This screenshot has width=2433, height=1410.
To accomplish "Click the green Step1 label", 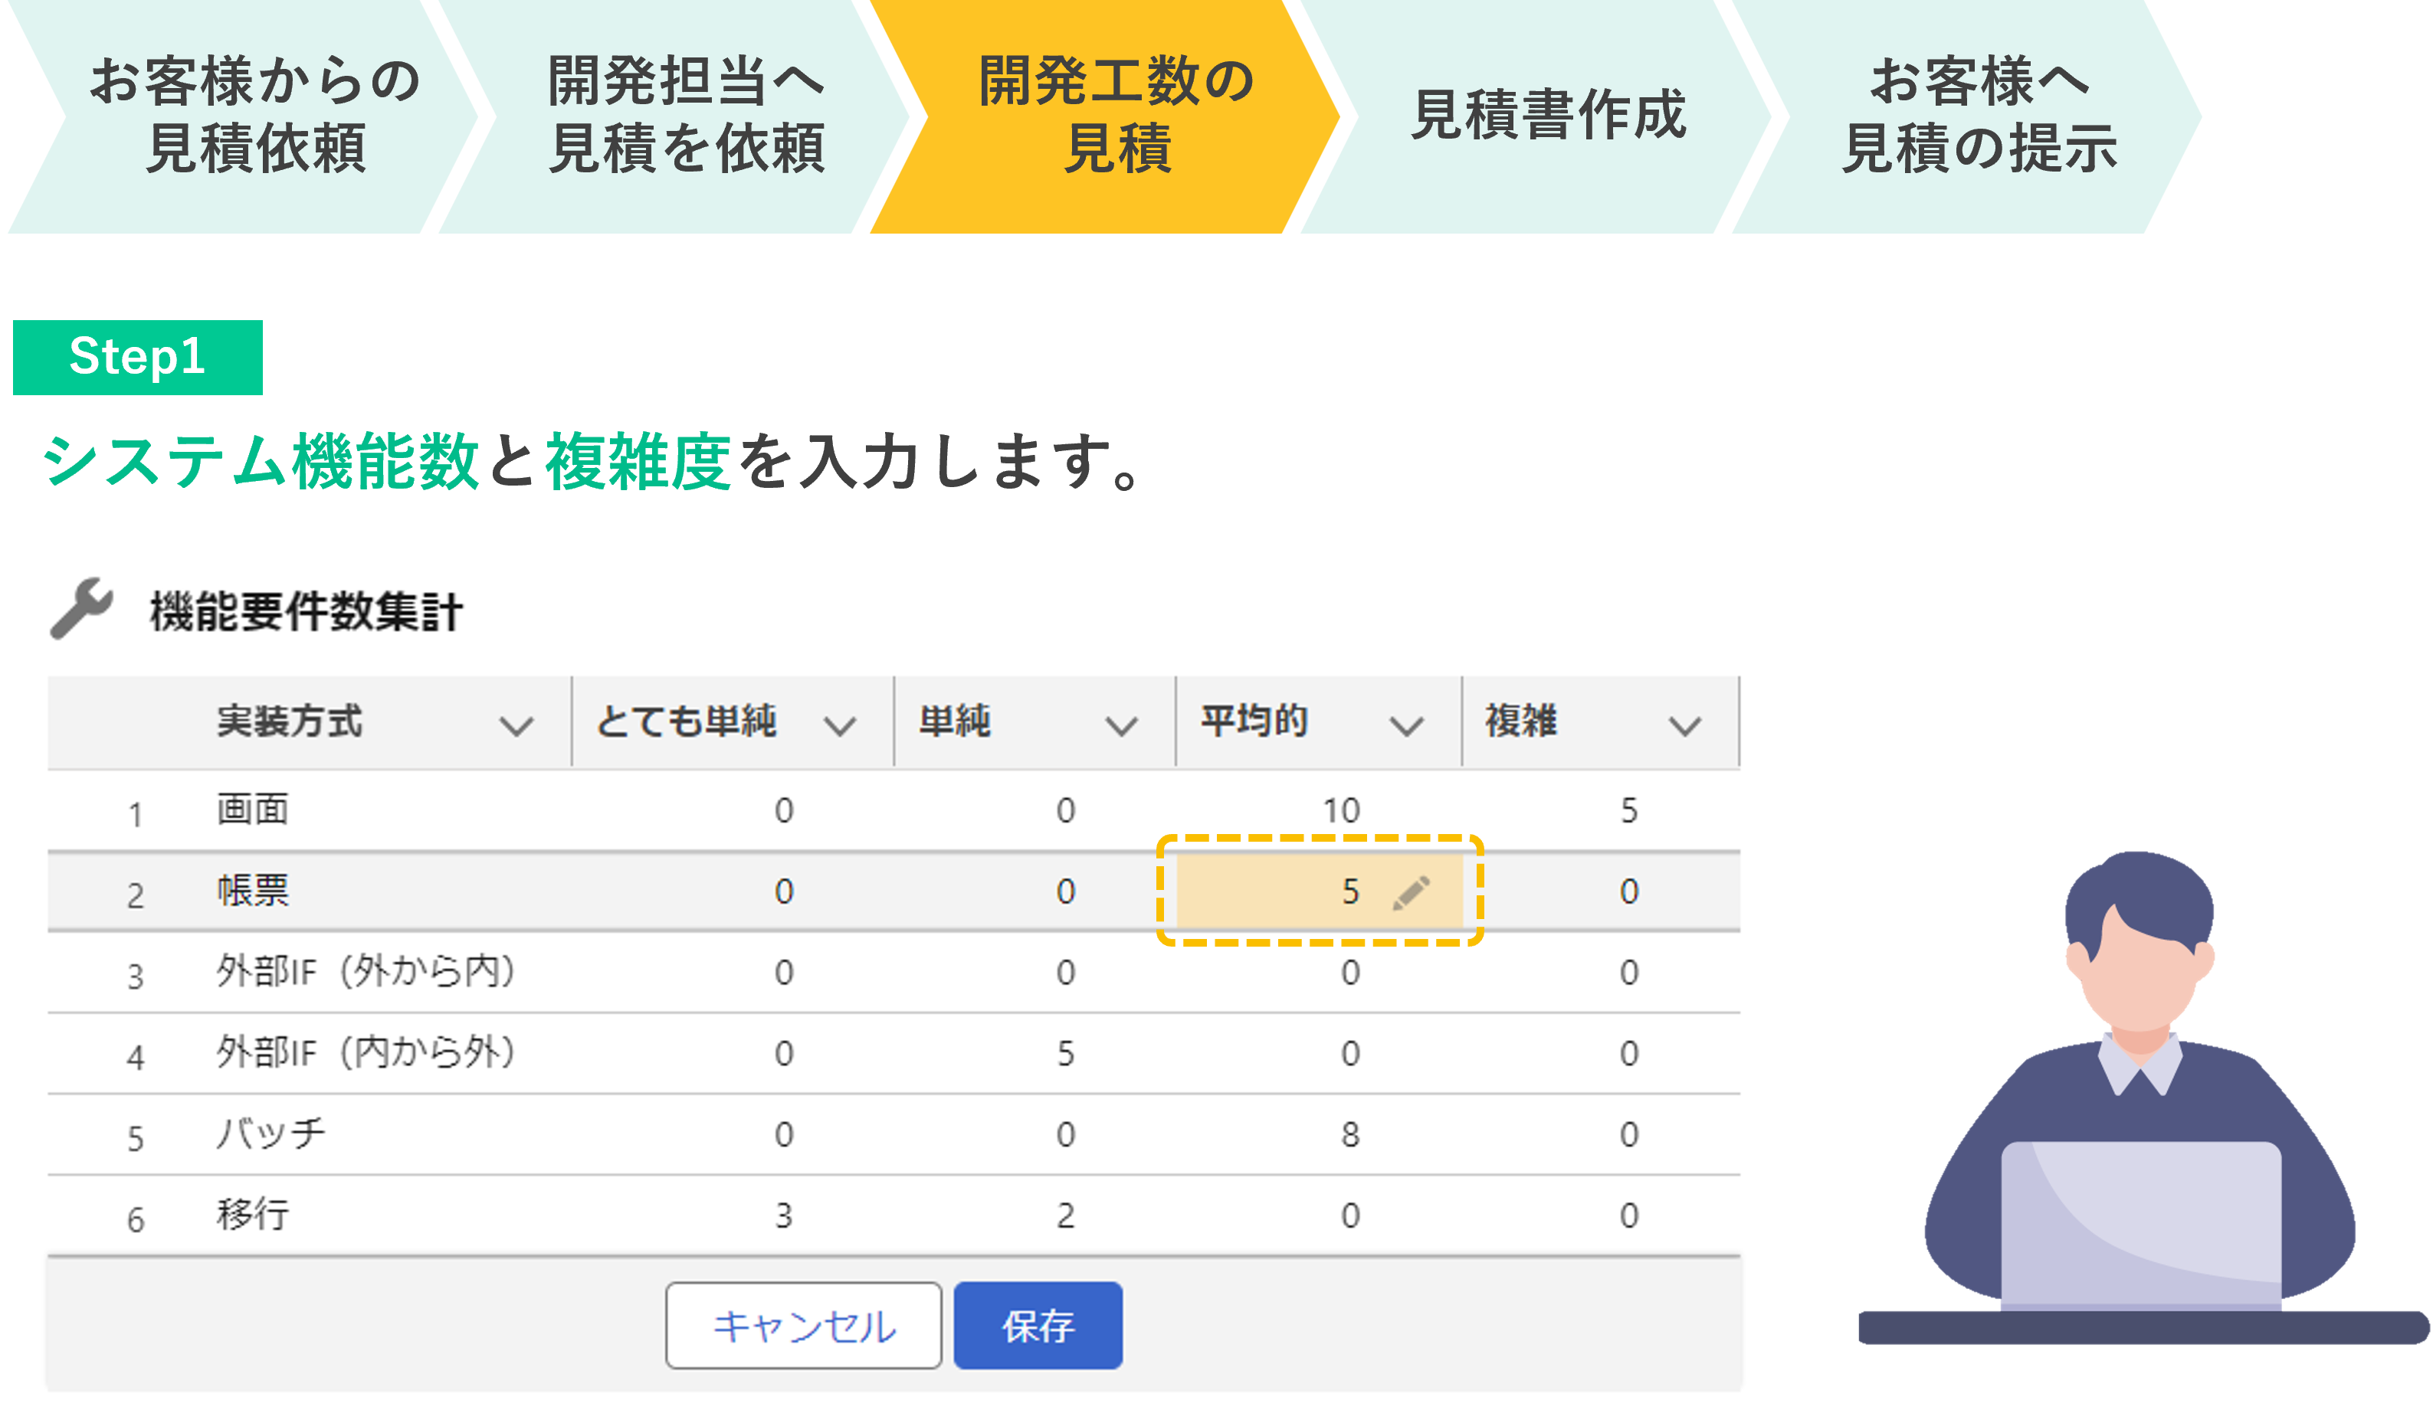I will click(137, 357).
